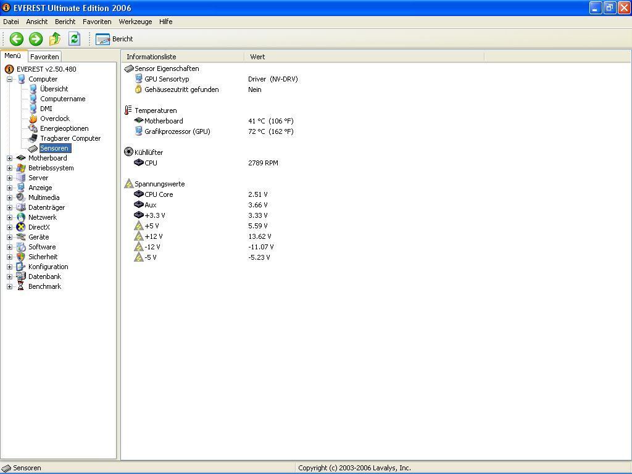Viewport: 632px width, 474px height.
Task: Click the Betriebssystem Windows flag icon
Action: pos(21,168)
